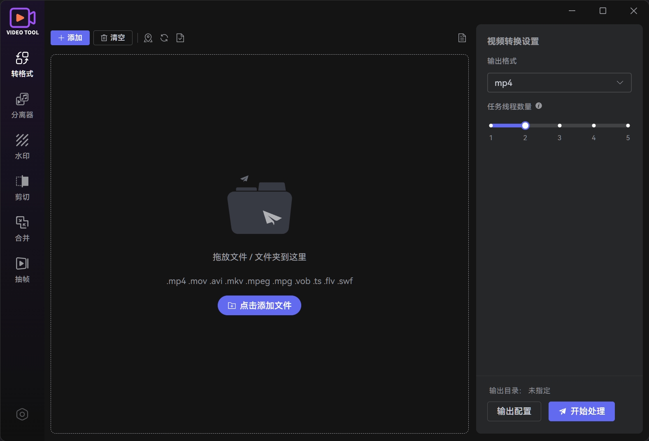
Task: Switch to the 分离器 (separator) tool
Action: (22, 106)
